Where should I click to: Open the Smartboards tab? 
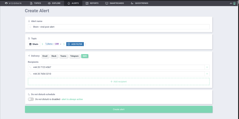[115, 3]
